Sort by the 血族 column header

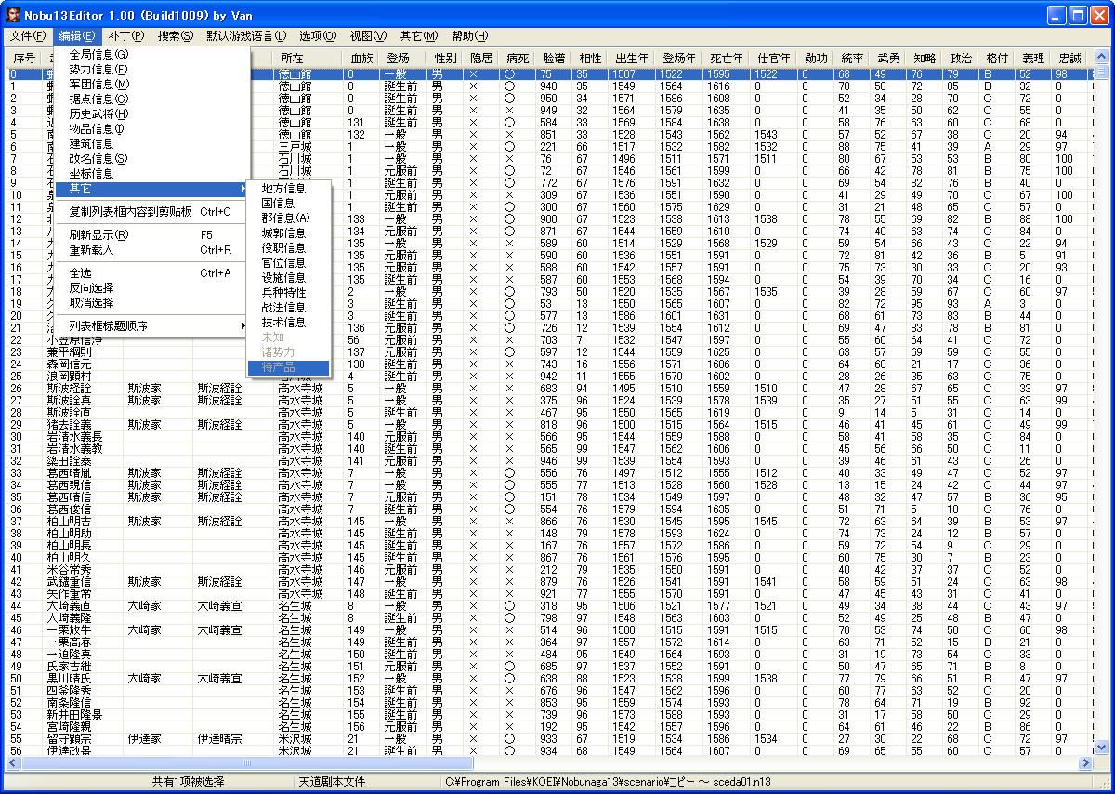[x=362, y=59]
